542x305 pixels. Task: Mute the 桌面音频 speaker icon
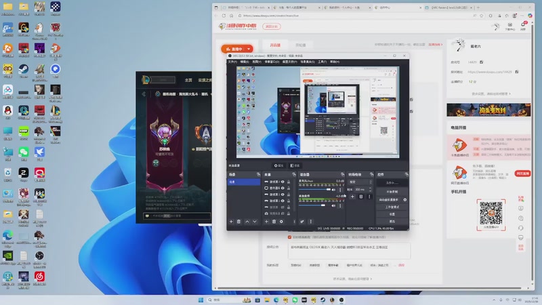[333, 205]
